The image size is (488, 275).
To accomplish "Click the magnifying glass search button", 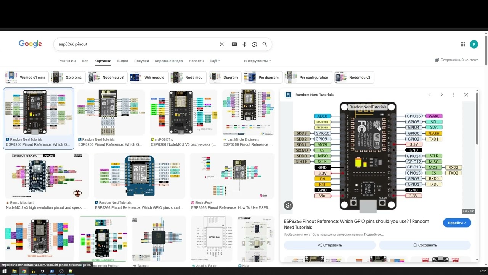I will click(x=265, y=44).
